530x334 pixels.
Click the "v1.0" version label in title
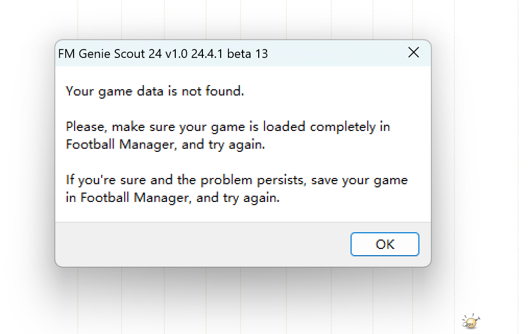click(176, 54)
